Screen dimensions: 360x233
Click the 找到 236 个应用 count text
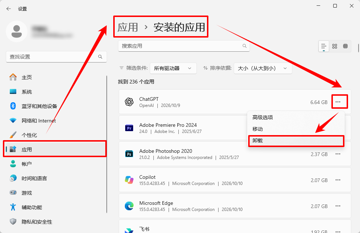(136, 82)
